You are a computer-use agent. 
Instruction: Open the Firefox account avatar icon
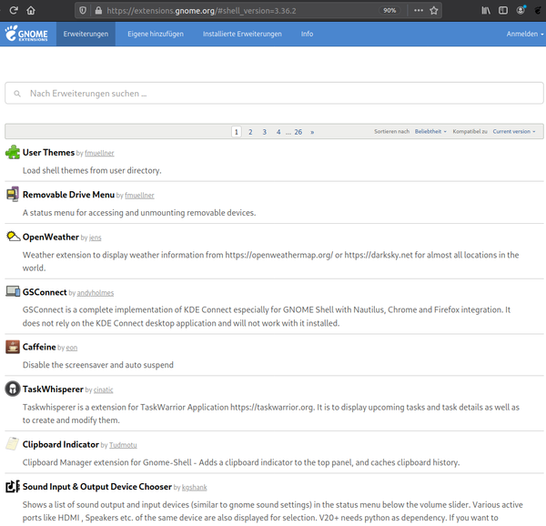(521, 10)
